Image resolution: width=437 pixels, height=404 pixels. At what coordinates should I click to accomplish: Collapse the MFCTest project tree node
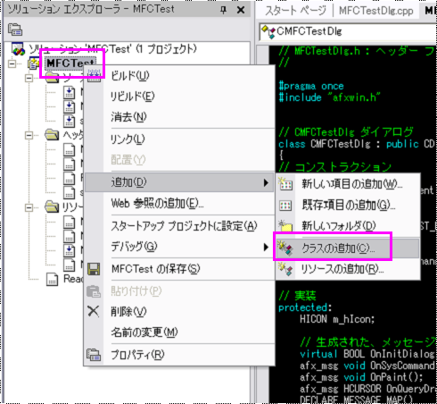click(x=12, y=63)
